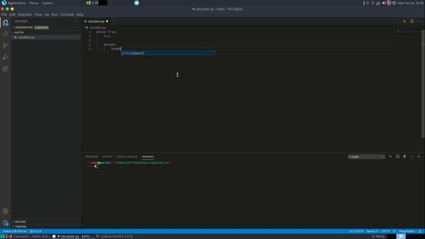
Task: Click the Ln, Col cursor position indicator
Action: [x=356, y=231]
